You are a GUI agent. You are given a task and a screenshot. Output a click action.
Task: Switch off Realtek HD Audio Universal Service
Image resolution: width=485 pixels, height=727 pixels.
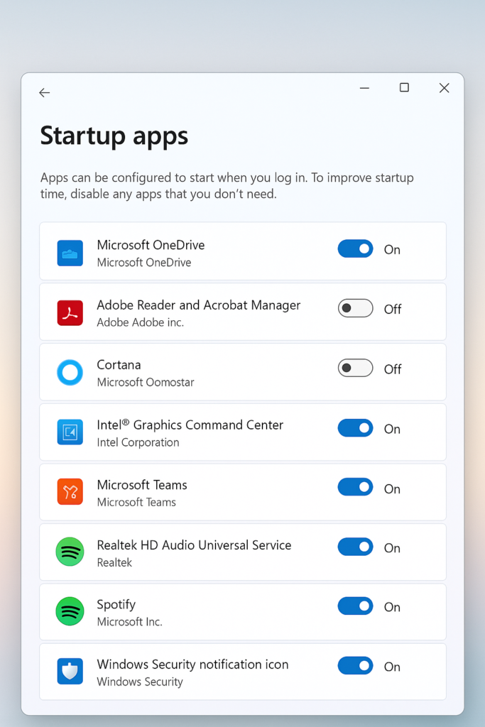pos(355,547)
